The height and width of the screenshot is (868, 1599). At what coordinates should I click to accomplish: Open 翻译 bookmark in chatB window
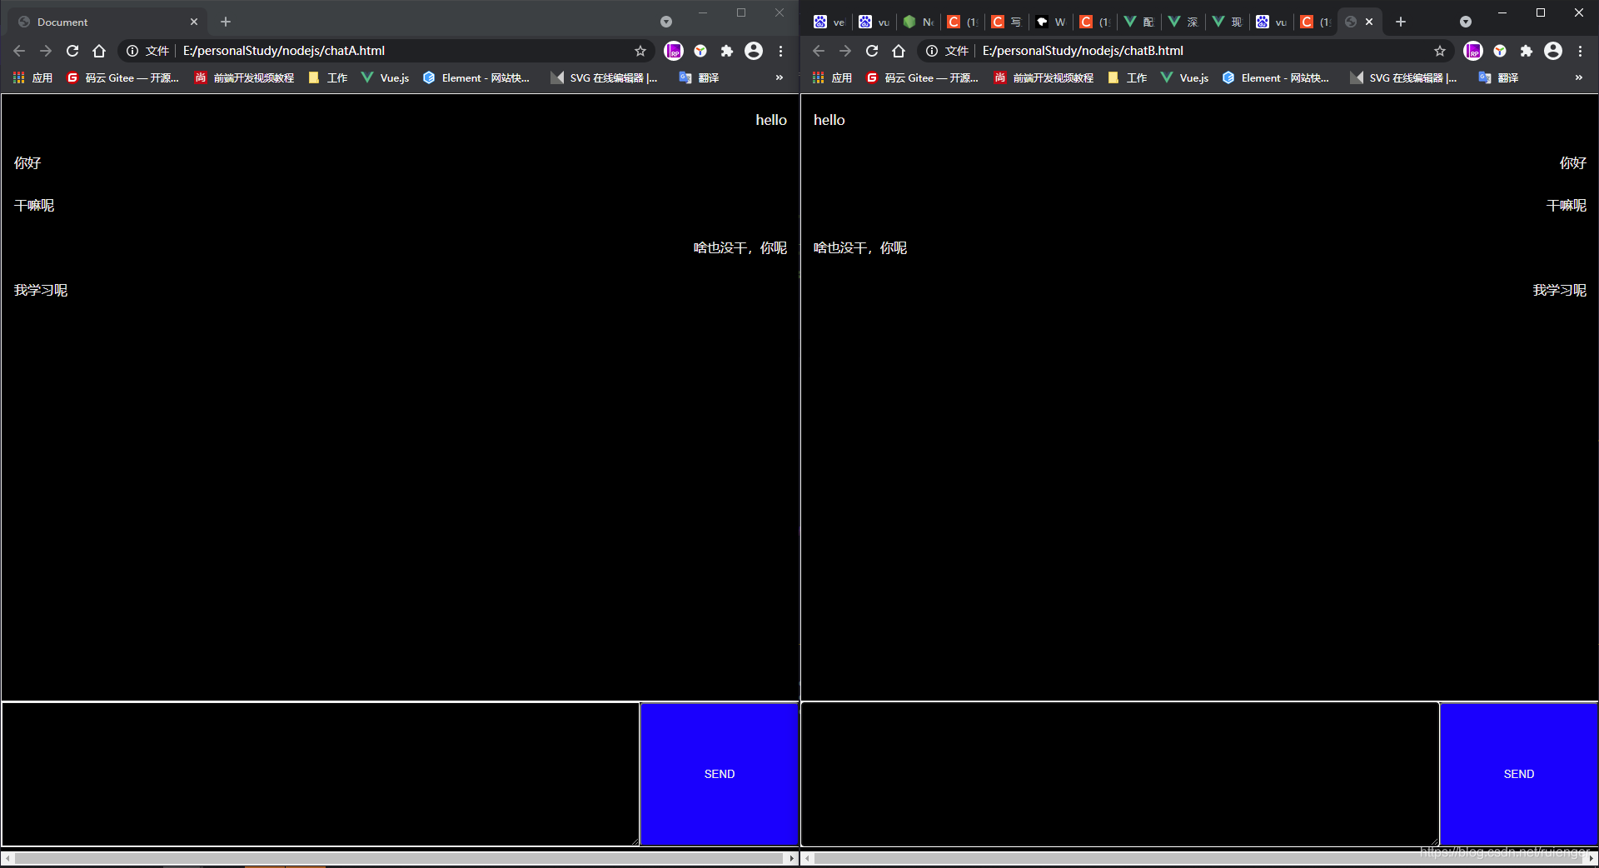click(x=1499, y=77)
